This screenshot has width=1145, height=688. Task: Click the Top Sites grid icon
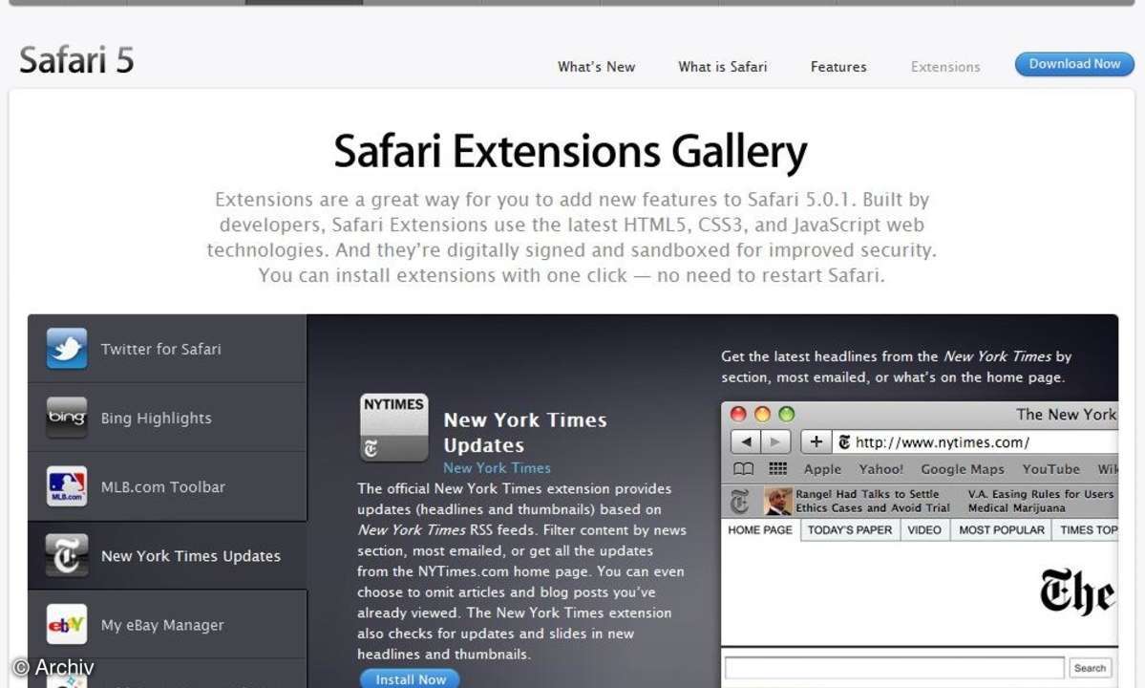pyautogui.click(x=777, y=469)
